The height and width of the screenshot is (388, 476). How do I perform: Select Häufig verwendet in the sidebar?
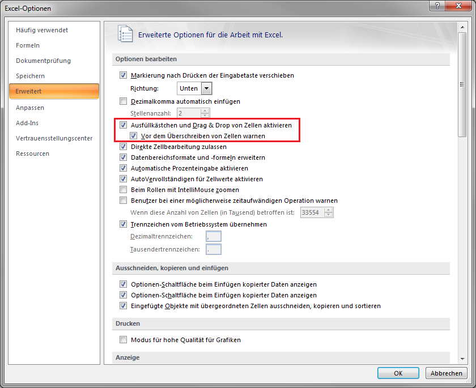click(x=41, y=30)
